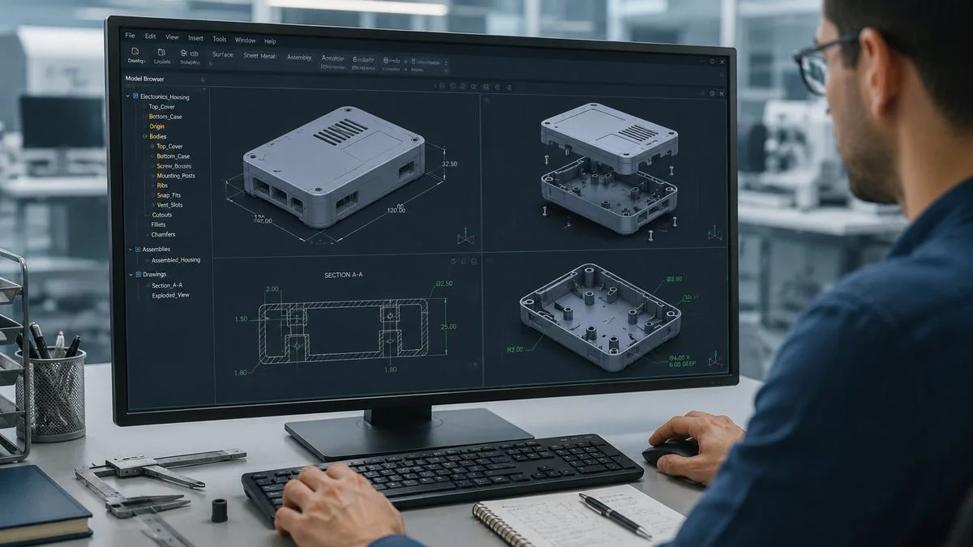Viewport: 973px width, 547px height.
Task: Select the 2.00 dimension in Section A-A
Action: coord(272,289)
